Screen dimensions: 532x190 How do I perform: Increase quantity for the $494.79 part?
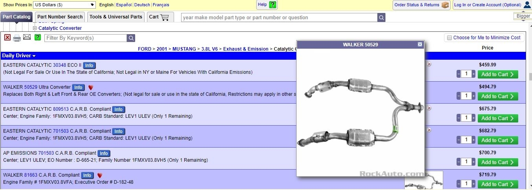click(473, 96)
